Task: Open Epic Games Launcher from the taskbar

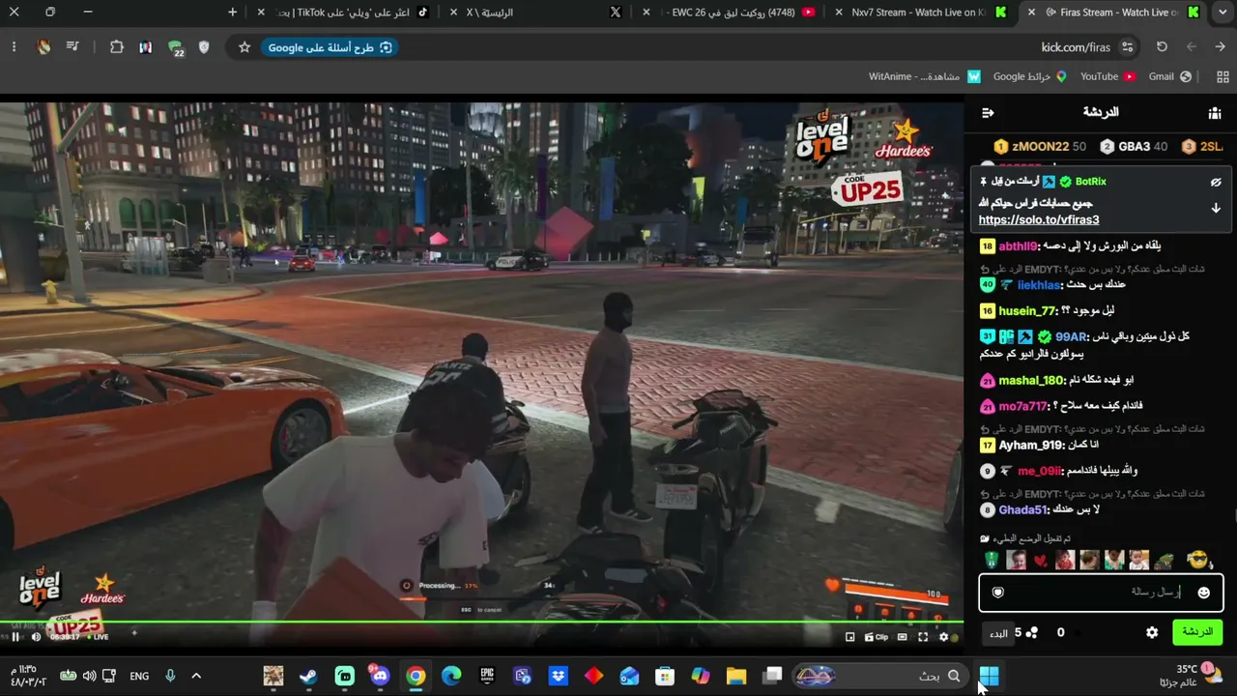Action: coord(487,676)
